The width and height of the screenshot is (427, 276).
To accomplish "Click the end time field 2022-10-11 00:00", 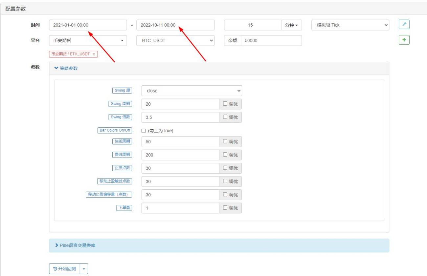I will (175, 25).
